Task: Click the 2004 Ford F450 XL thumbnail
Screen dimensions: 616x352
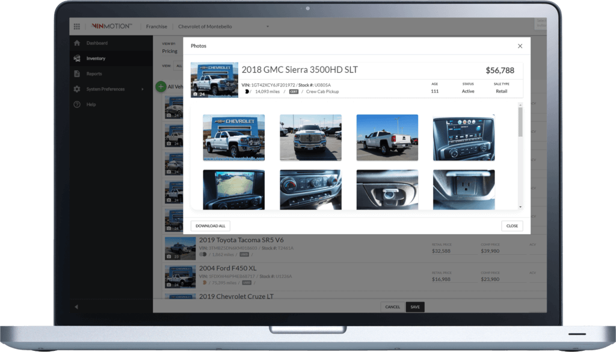Action: [x=180, y=277]
